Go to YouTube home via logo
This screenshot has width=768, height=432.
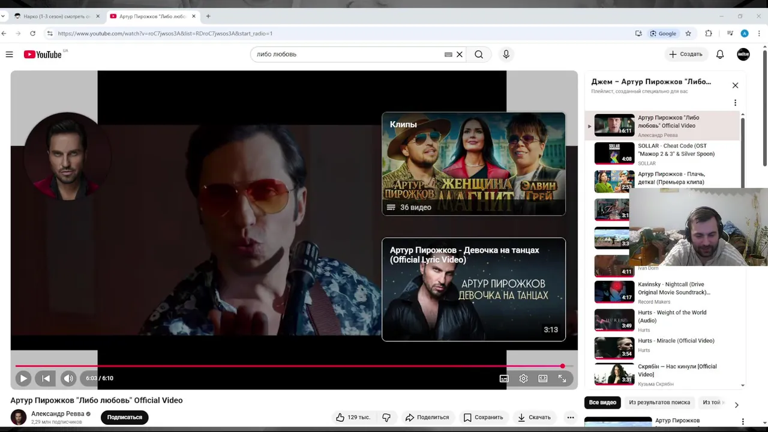coord(43,55)
